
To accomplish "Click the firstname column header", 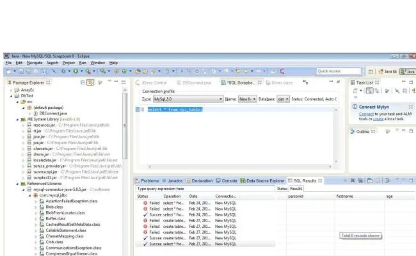I will coord(344,196).
